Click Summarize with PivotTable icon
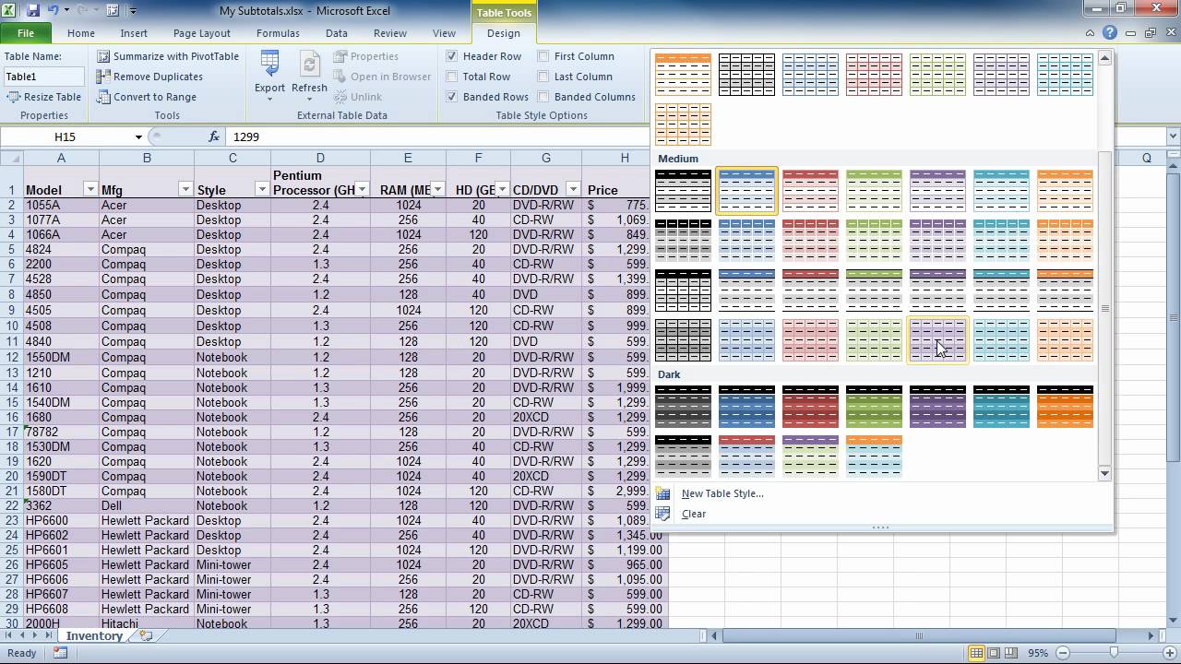The height and width of the screenshot is (664, 1181). pyautogui.click(x=103, y=56)
